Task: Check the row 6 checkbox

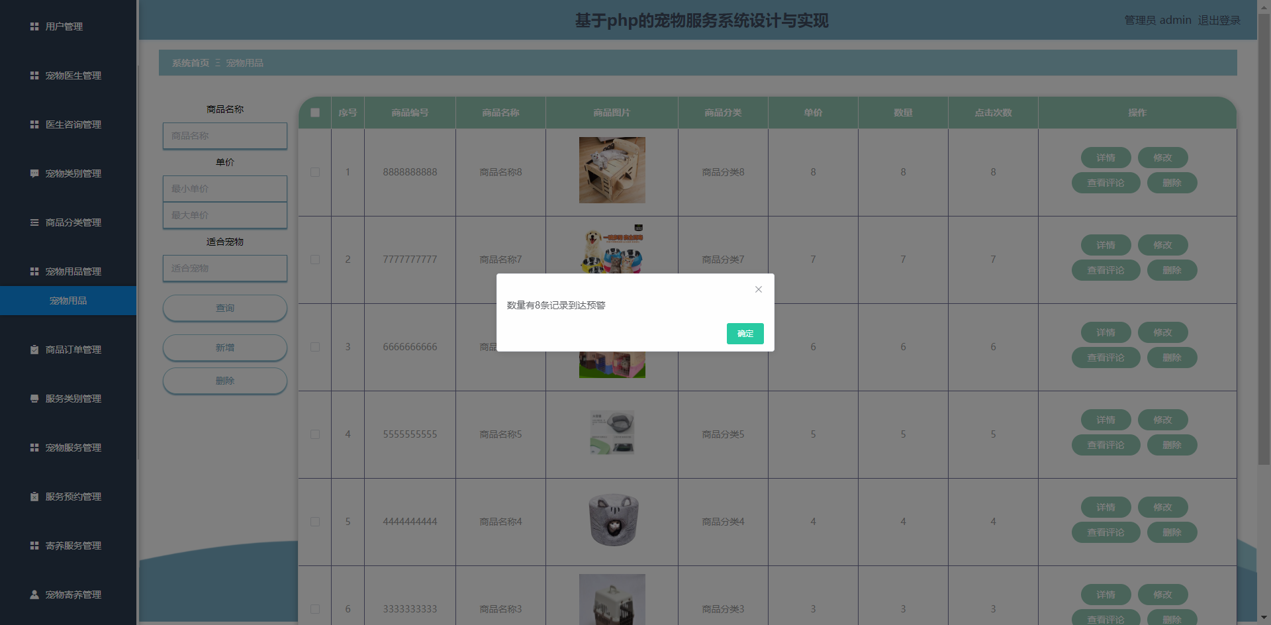Action: coord(315,609)
